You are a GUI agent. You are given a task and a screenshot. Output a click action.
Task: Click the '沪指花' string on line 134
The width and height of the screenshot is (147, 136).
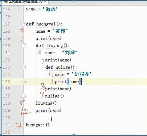pyautogui.click(x=82, y=74)
